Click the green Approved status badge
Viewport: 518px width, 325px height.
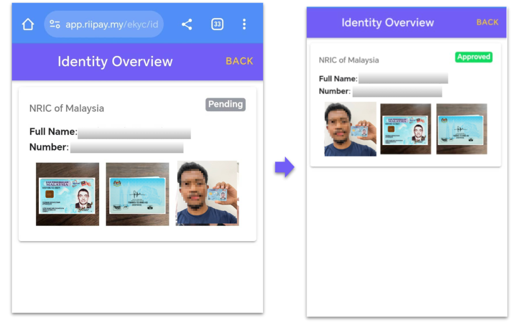pos(473,57)
